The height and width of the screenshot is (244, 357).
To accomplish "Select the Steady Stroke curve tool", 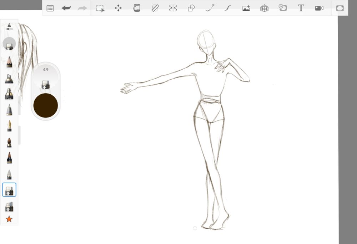I will [227, 8].
